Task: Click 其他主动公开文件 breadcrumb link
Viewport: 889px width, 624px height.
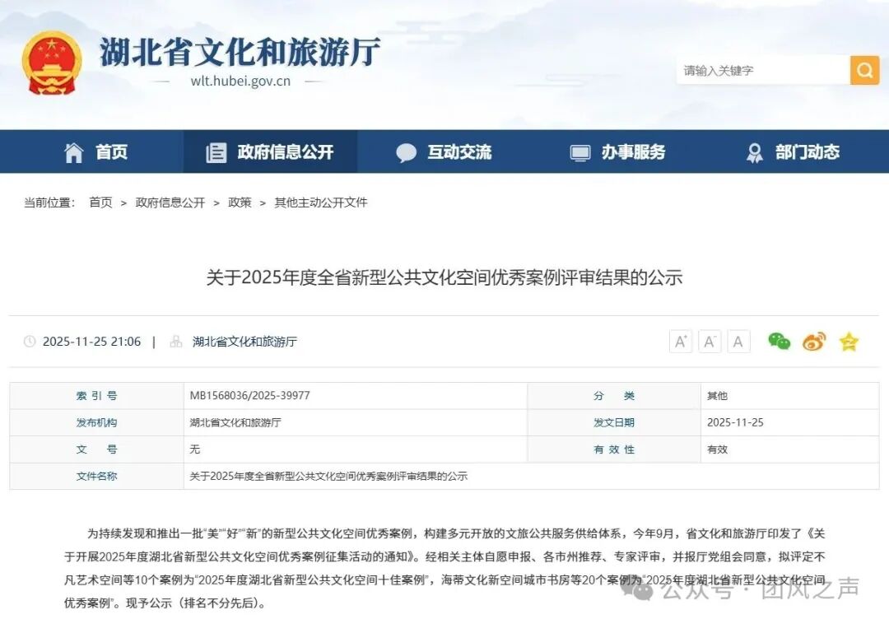Action: click(x=320, y=203)
